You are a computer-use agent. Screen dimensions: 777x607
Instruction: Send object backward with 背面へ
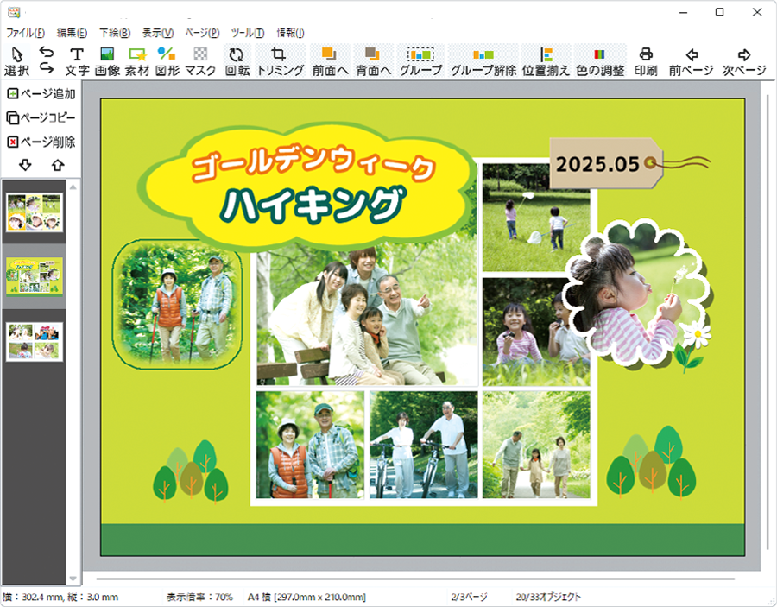coord(373,60)
